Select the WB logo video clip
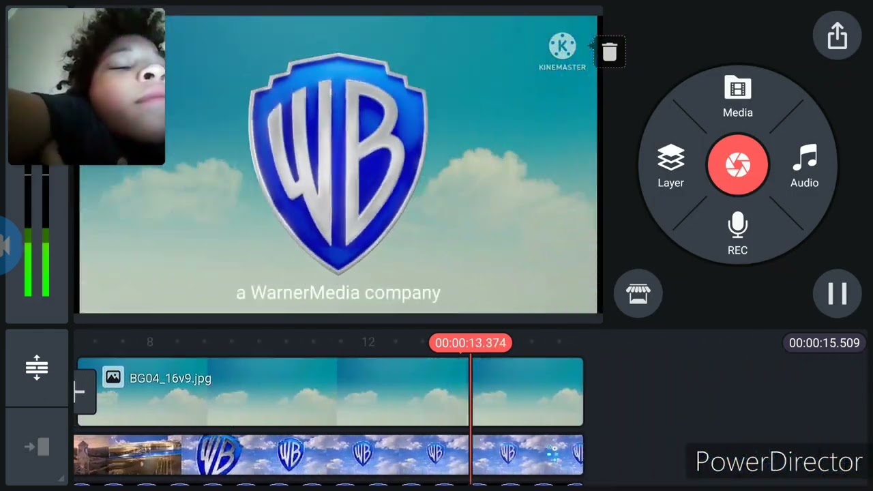 [328, 455]
